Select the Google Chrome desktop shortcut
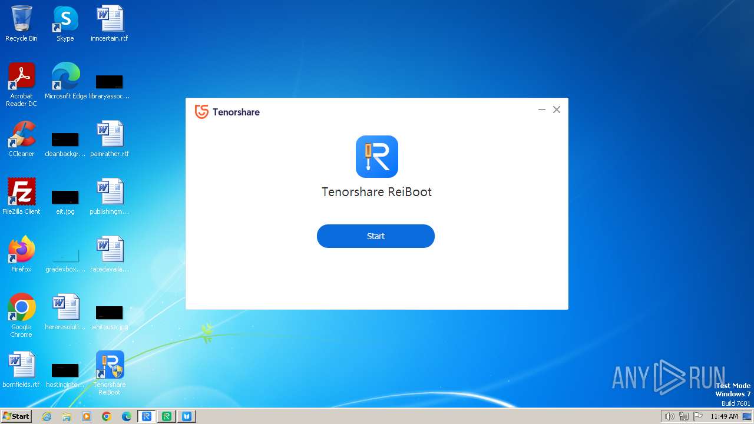Screen dimensions: 754x424 [x=21, y=316]
